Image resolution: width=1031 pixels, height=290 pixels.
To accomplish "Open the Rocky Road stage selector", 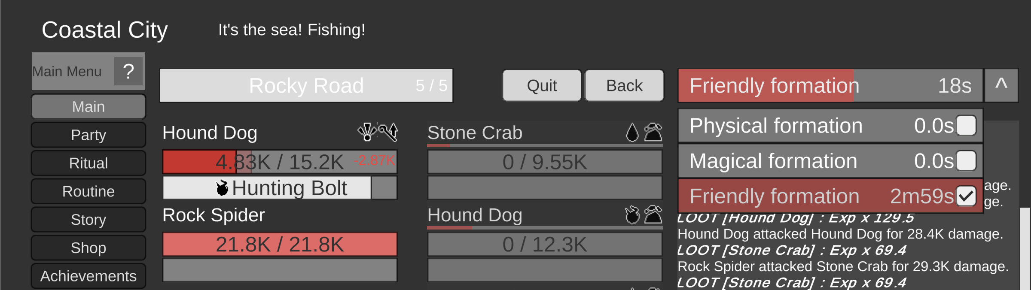I will [306, 85].
